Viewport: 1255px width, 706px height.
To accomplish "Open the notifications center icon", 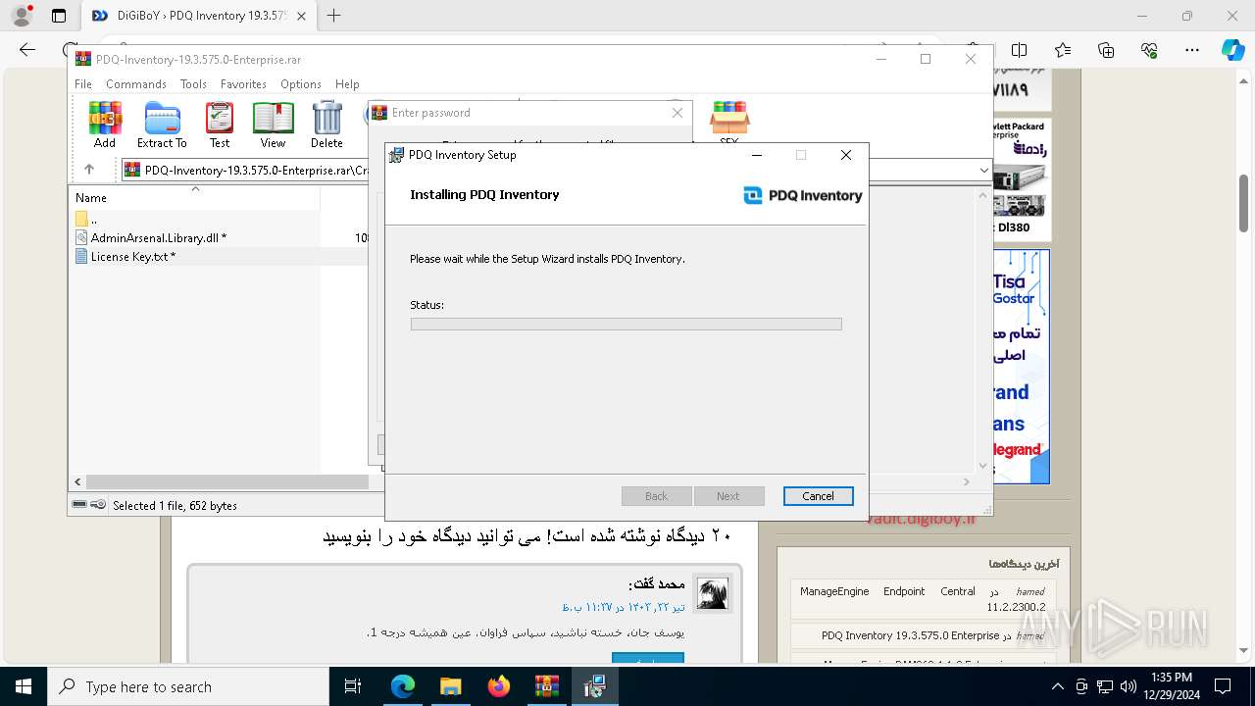I will click(x=1223, y=687).
